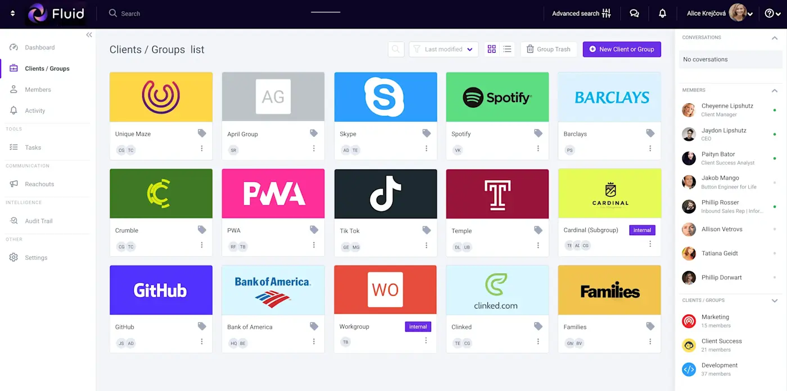Click the Fluid logo icon
787x391 pixels.
point(38,13)
